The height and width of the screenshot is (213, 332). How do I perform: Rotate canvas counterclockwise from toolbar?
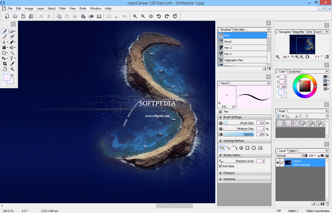click(x=159, y=16)
